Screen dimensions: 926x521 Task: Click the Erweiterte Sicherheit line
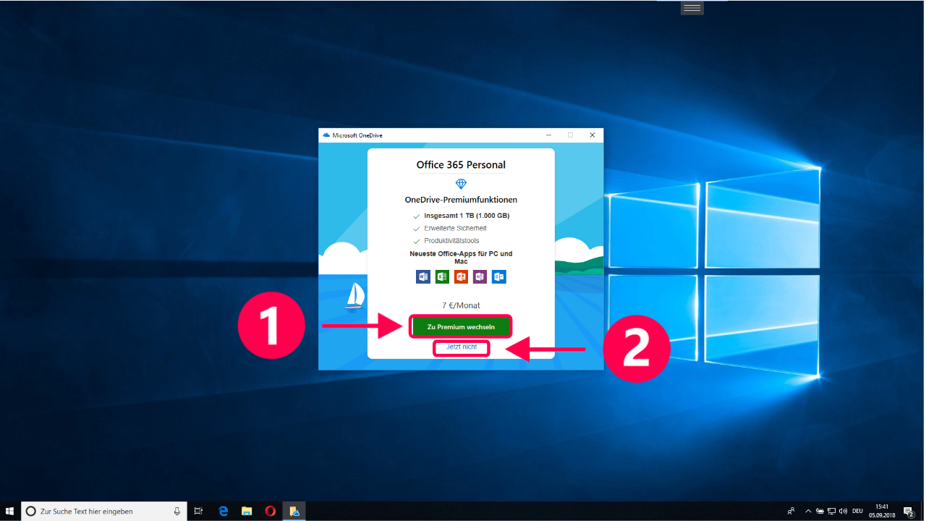coord(455,228)
